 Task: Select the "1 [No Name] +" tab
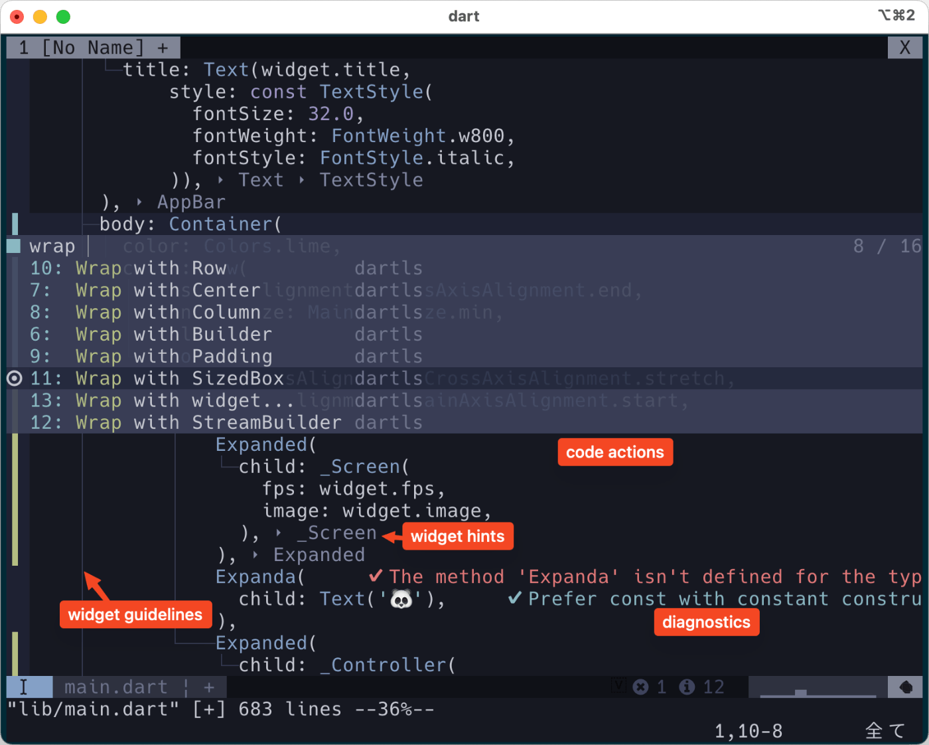point(94,48)
